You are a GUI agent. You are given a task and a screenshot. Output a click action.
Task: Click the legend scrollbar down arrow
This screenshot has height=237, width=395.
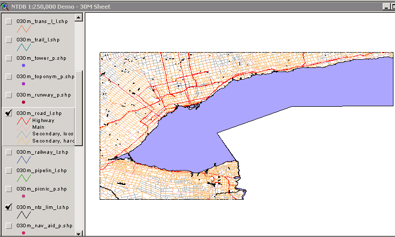(79, 233)
